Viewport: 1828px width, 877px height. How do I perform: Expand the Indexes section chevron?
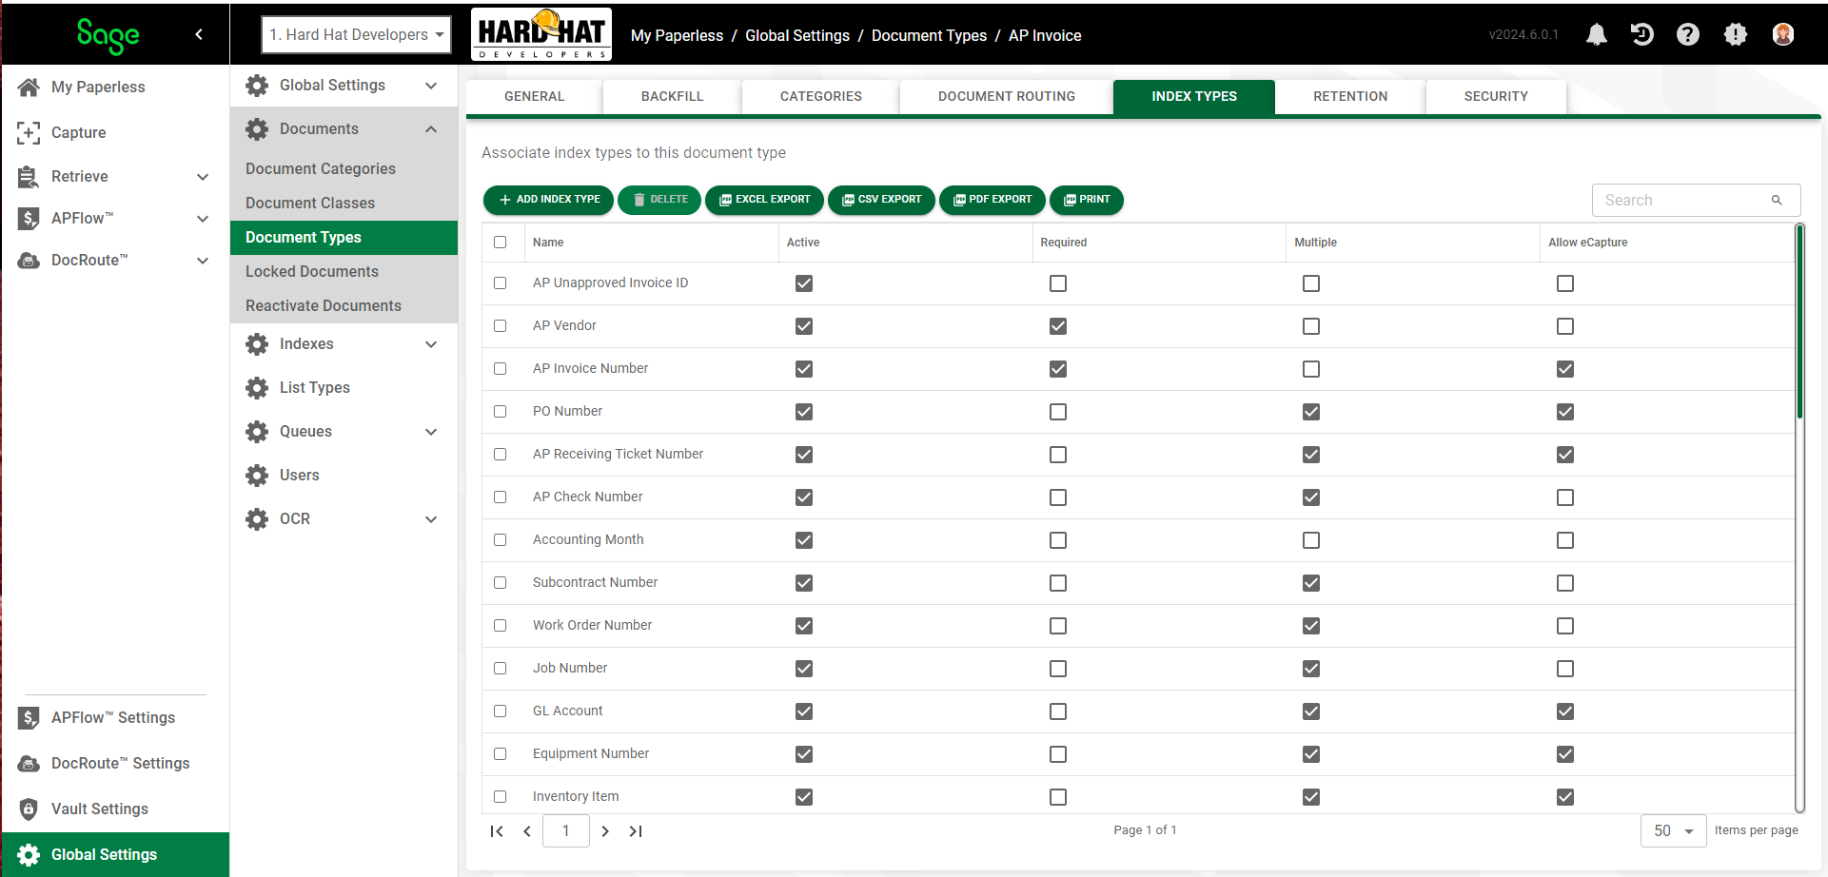[x=431, y=344]
